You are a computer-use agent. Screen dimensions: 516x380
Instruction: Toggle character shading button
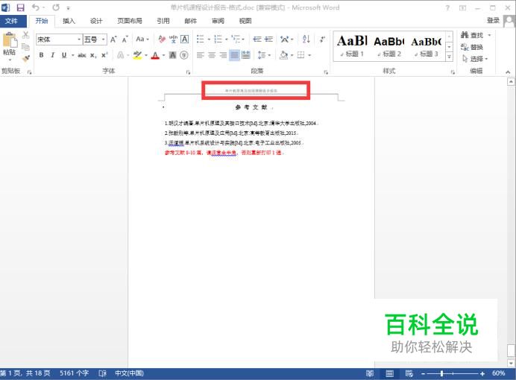[173, 55]
